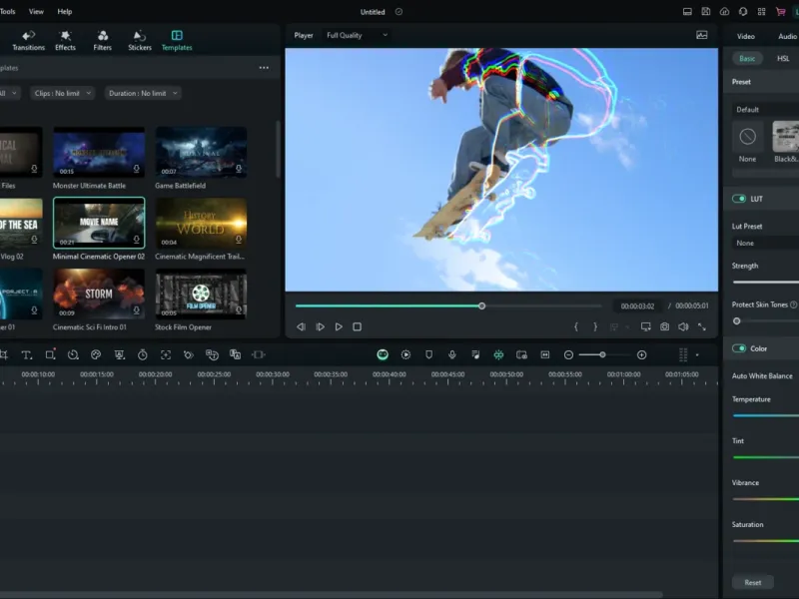Zoom out timeline with minus icon
This screenshot has width=799, height=599.
(x=568, y=355)
